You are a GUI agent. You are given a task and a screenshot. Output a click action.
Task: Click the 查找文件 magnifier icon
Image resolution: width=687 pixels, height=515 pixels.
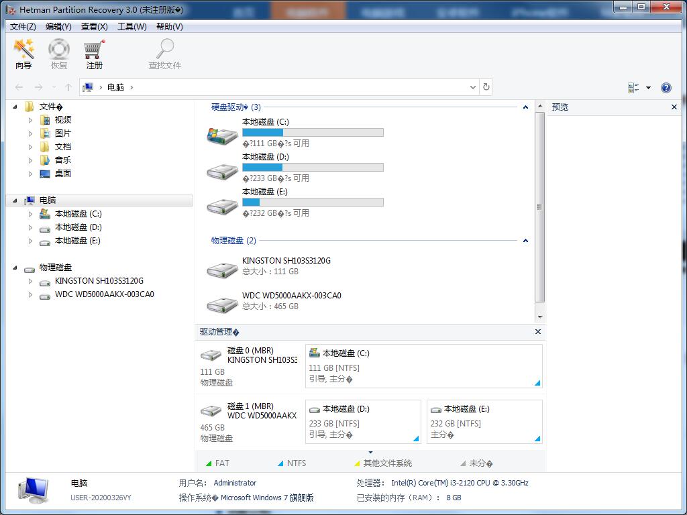click(x=165, y=49)
